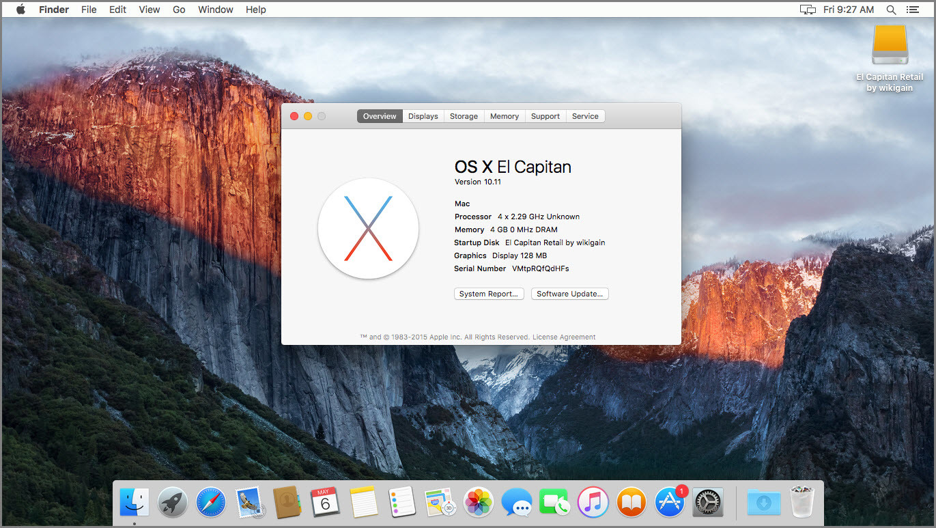Open Contacts book icon in Dock
Image resolution: width=936 pixels, height=528 pixels.
287,503
